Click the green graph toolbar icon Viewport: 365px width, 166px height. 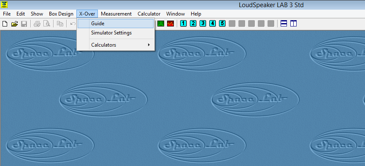161,24
